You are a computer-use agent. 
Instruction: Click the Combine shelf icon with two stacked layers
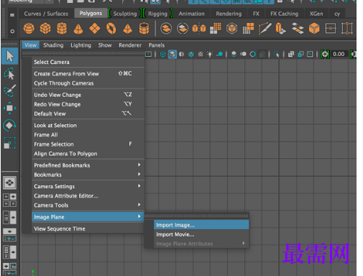166,29
